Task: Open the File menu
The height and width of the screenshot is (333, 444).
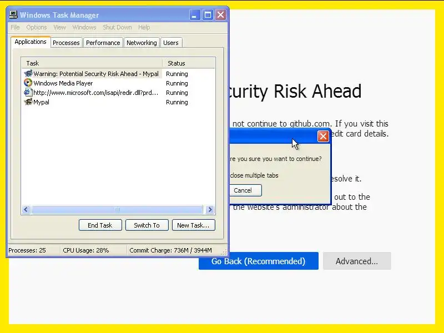Action: pos(16,27)
